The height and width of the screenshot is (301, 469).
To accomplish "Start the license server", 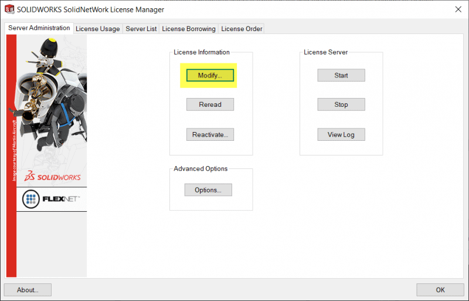I will pyautogui.click(x=341, y=75).
